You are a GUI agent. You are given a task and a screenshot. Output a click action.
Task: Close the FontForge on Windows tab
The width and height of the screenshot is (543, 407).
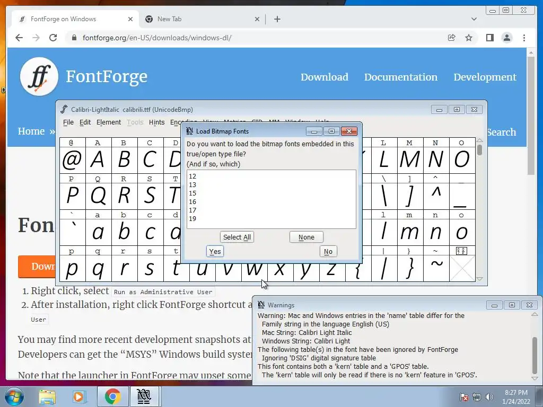click(x=130, y=19)
